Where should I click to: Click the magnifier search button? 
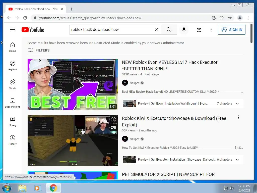point(169,30)
